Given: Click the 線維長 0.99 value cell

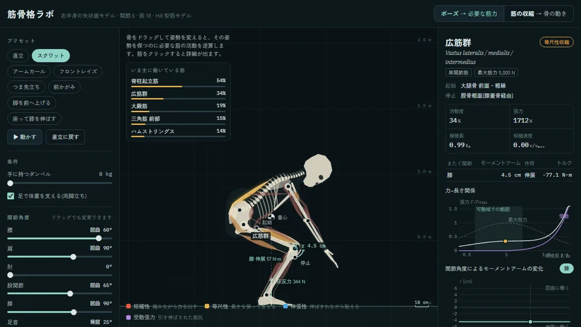Looking at the screenshot, I should [478, 141].
